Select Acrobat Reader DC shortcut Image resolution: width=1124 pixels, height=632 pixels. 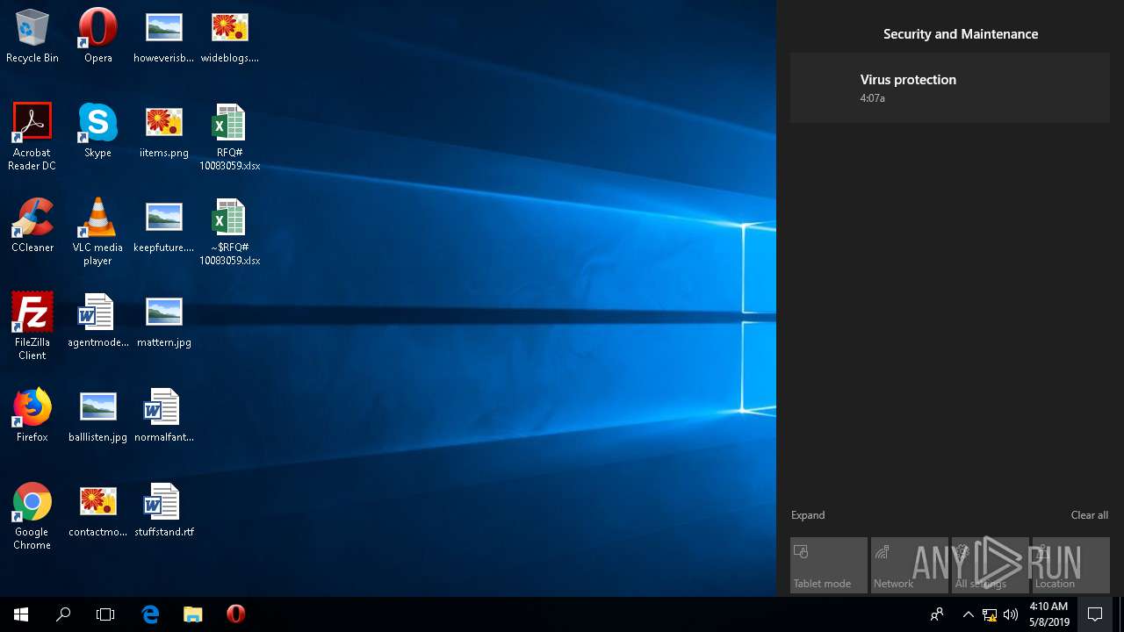[x=32, y=137]
